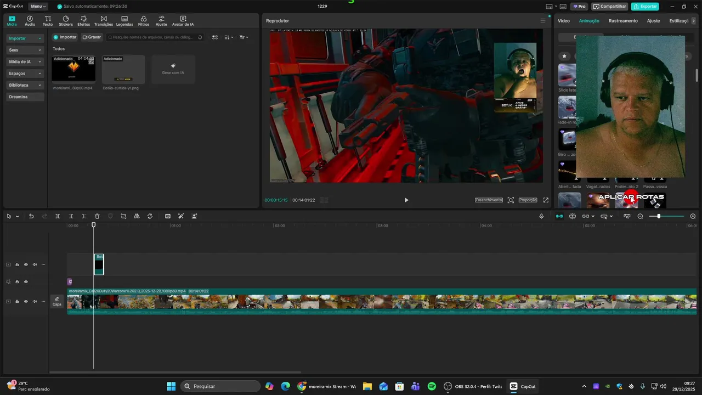This screenshot has height=395, width=702.
Task: Open the Transições panel
Action: (103, 21)
